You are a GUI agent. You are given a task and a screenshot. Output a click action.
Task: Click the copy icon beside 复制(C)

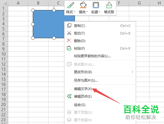(x=69, y=26)
